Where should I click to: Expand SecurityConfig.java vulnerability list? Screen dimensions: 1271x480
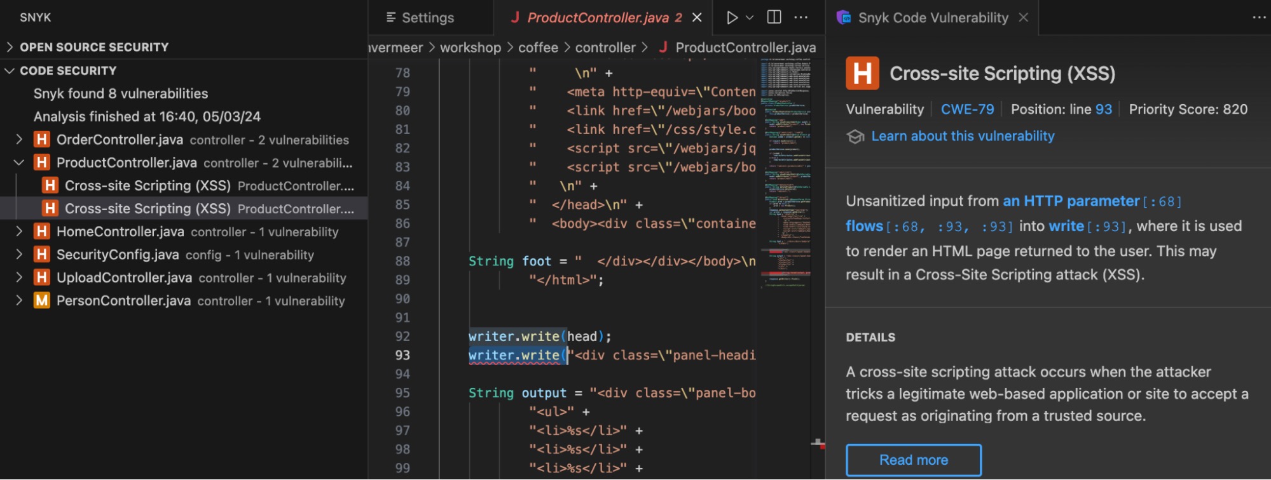tap(19, 255)
